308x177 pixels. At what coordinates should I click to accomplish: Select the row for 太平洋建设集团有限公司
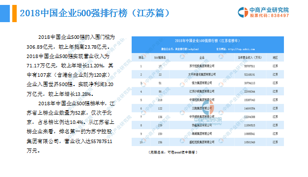(208, 75)
